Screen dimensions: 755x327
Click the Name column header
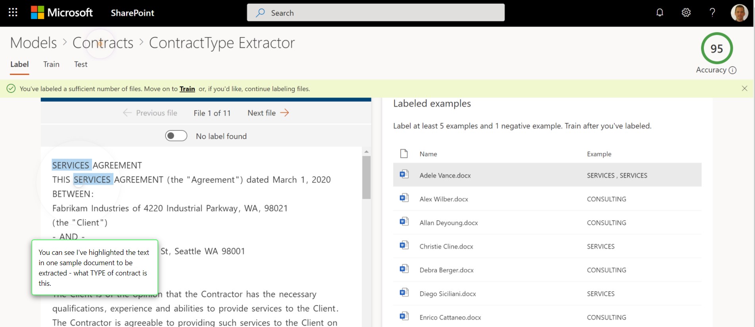point(428,154)
